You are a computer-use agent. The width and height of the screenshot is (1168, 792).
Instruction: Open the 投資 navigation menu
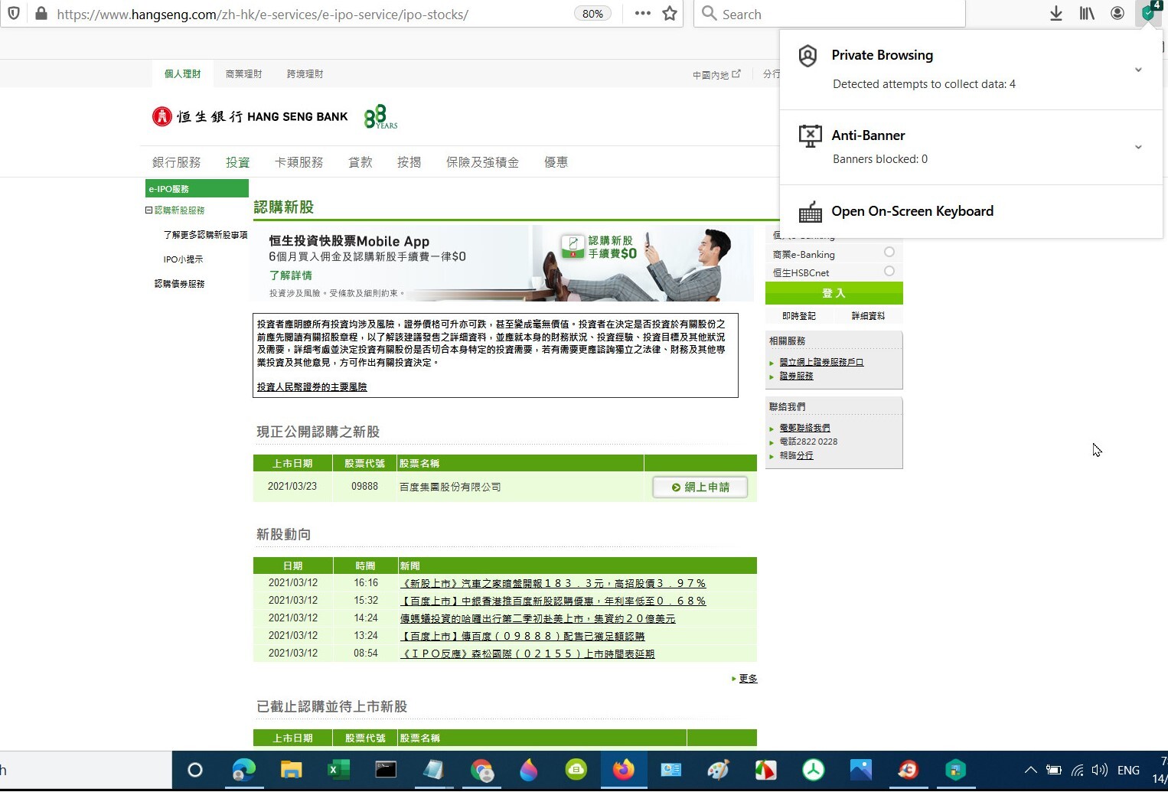[237, 162]
